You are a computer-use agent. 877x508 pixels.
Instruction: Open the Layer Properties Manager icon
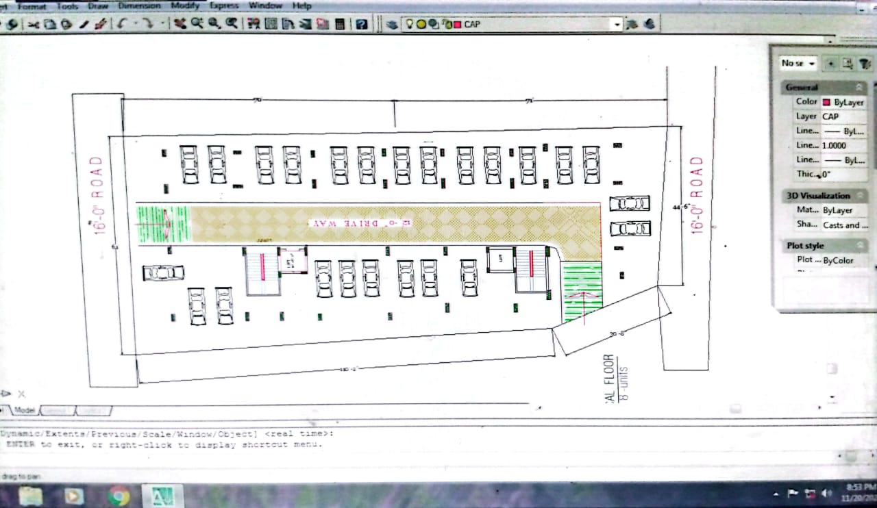(392, 25)
